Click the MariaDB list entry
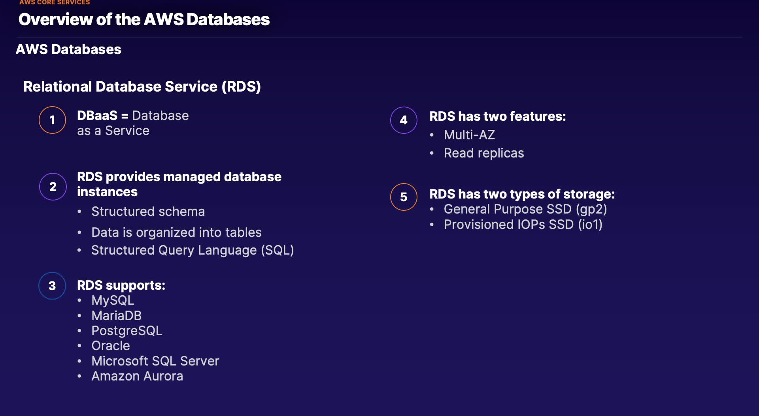Viewport: 759px width, 416px height. click(116, 316)
